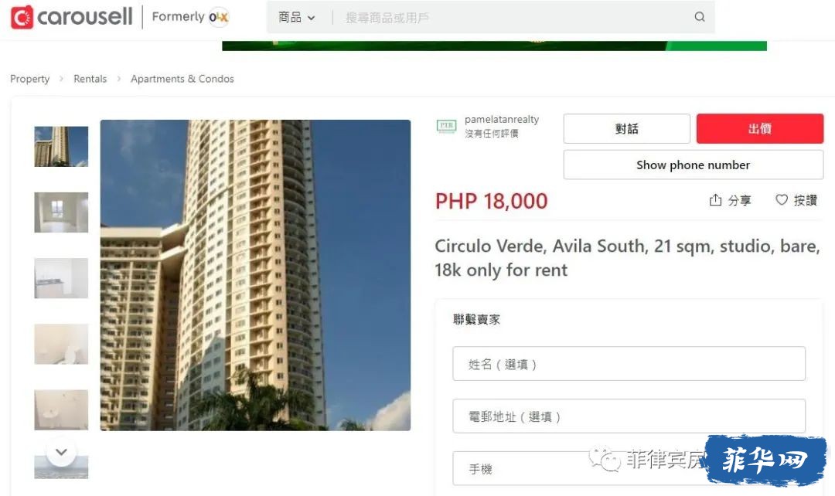Click the OLX formerly logo
The image size is (835, 496).
[x=218, y=17]
